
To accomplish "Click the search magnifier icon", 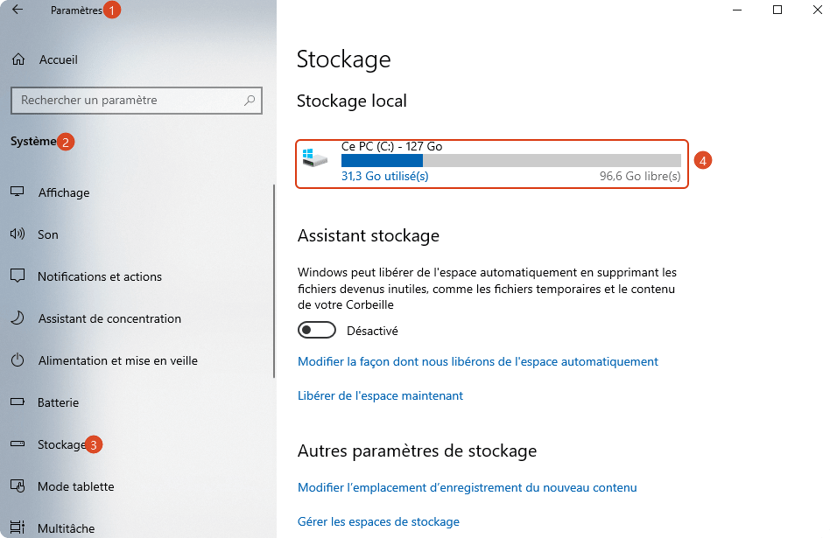I will 250,100.
